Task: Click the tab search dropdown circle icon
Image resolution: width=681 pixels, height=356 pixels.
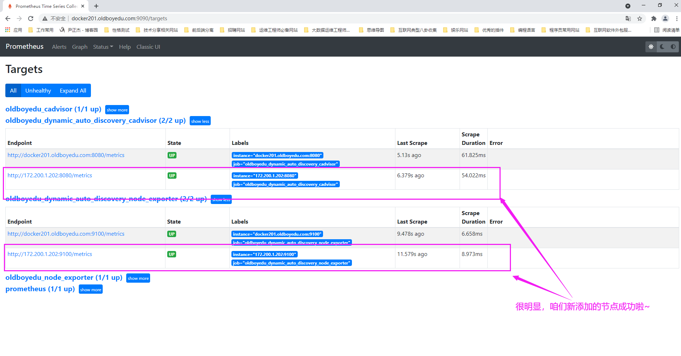Action: 628,6
